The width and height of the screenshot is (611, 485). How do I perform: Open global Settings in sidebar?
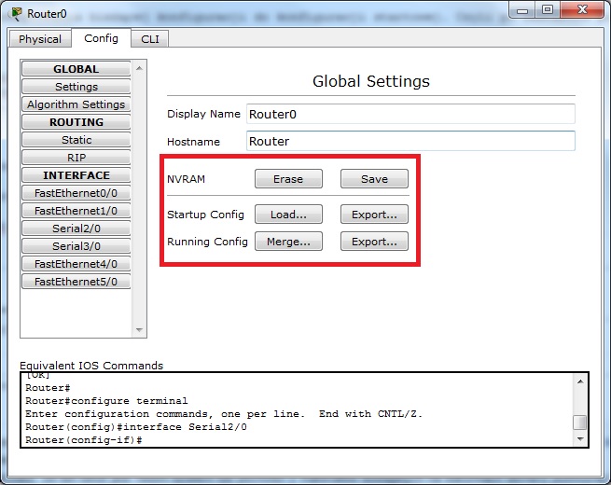[x=76, y=87]
